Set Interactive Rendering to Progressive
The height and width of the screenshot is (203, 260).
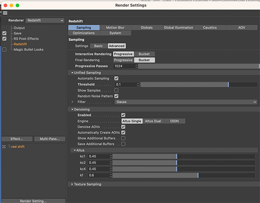(x=123, y=54)
